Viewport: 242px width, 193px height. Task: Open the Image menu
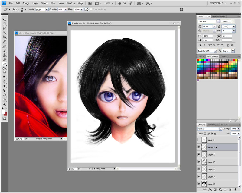(26, 3)
